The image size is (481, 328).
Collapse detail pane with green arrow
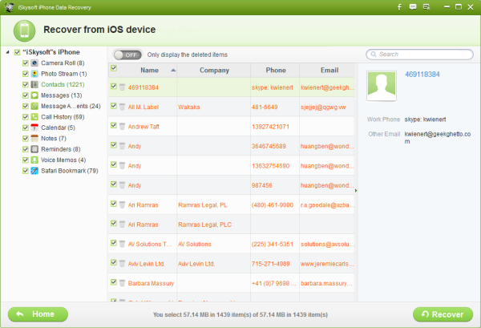tap(356, 191)
